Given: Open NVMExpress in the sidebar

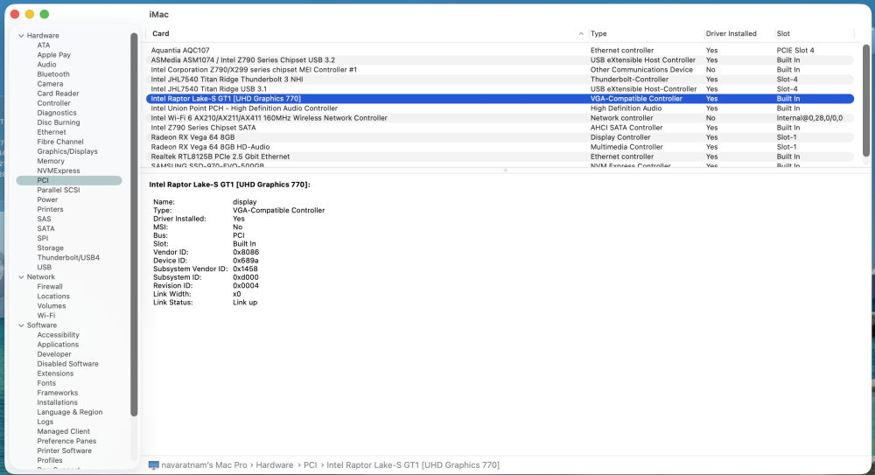Looking at the screenshot, I should (58, 171).
